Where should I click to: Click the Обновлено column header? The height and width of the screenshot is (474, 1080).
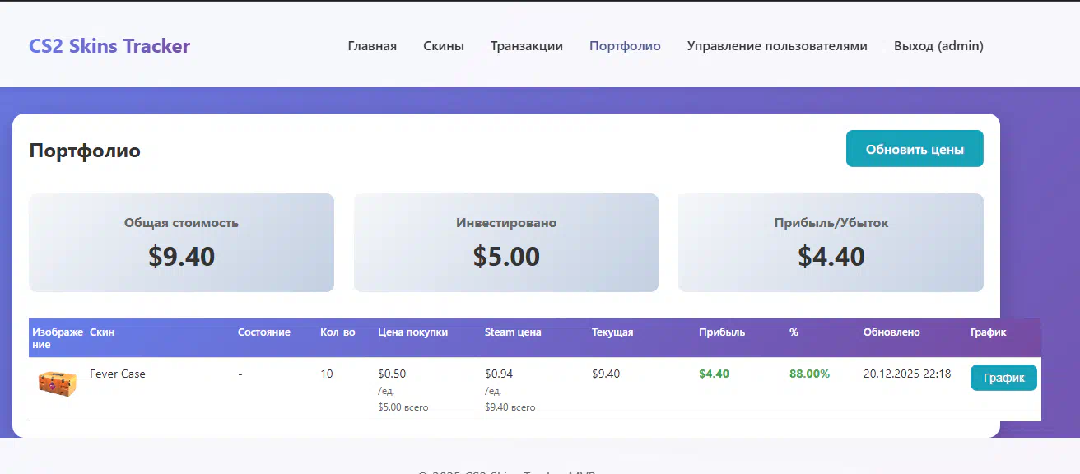(891, 332)
